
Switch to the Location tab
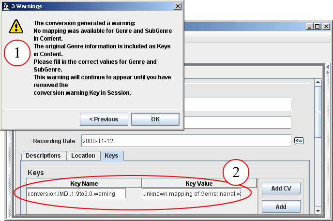point(83,156)
